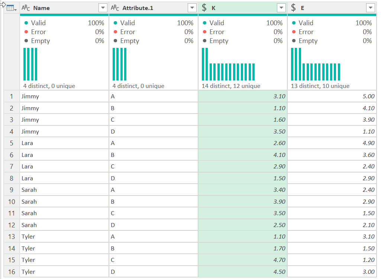Click the ABC data type icon of Name column
The image size is (381, 279).
(x=26, y=8)
